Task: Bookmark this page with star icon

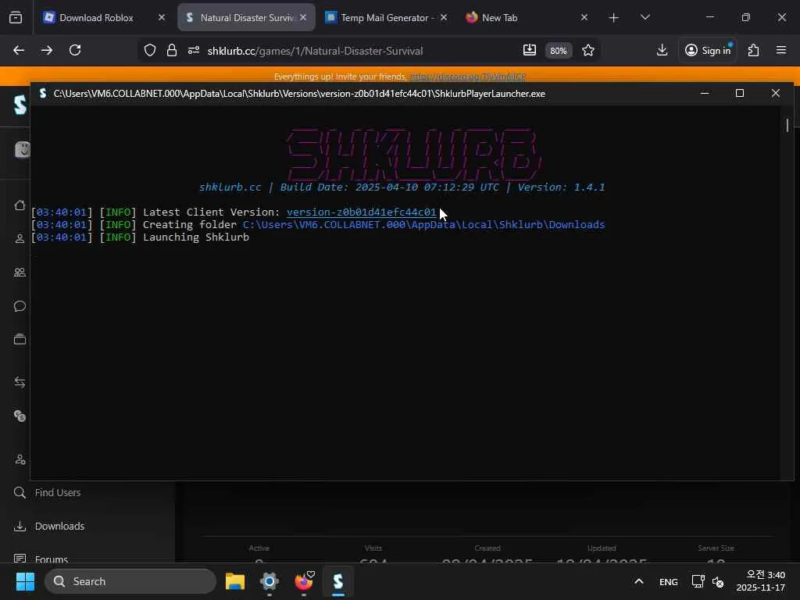Action: pos(588,51)
